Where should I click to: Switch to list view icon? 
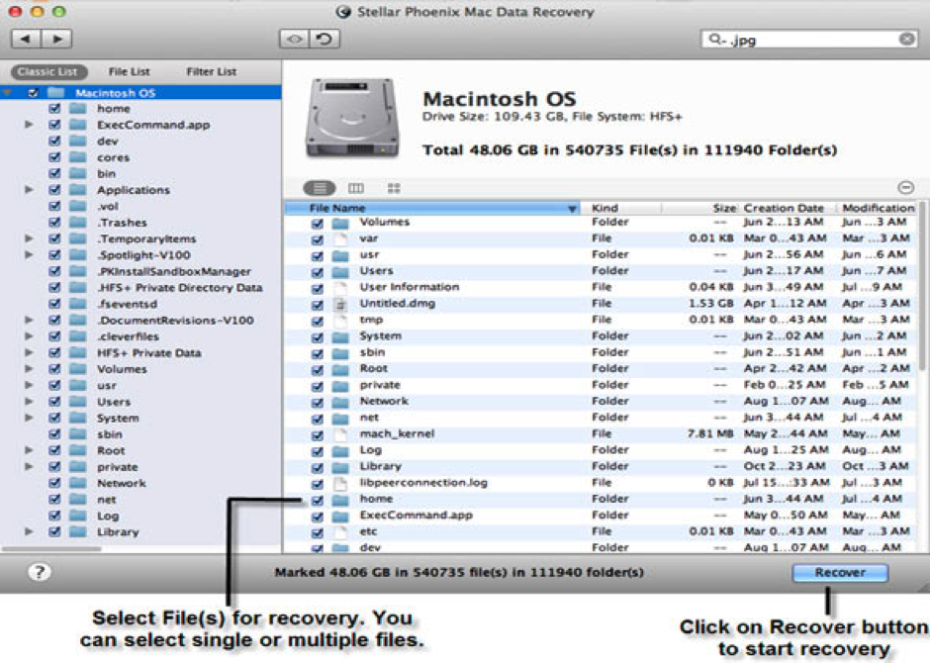320,188
